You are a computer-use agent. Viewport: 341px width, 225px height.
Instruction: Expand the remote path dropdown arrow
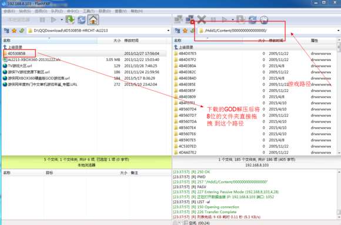pos(339,30)
